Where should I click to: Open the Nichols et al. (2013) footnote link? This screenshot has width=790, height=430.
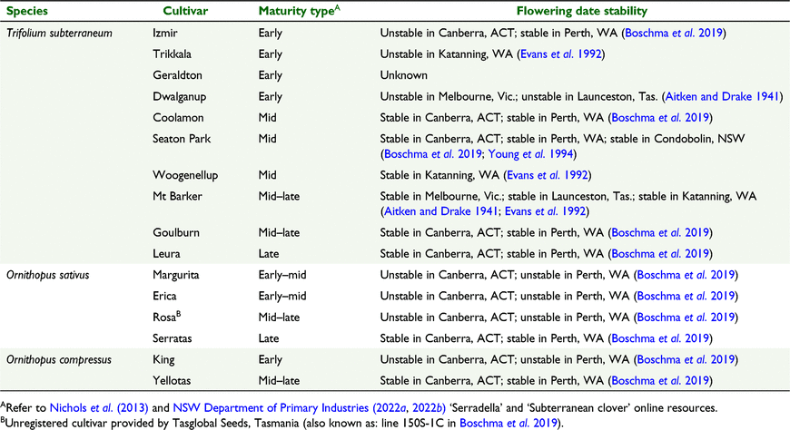point(99,408)
